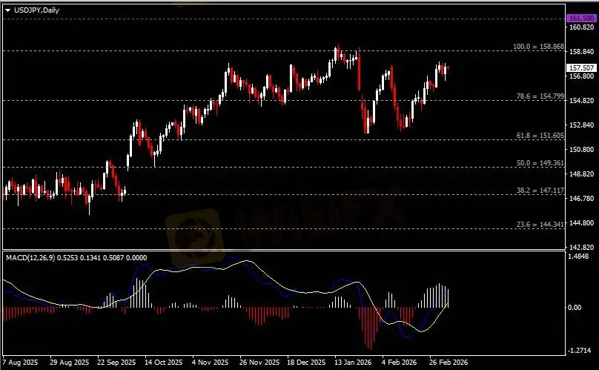The height and width of the screenshot is (370, 599).
Task: Click the 29 Aug 2025 date label
Action: click(x=69, y=362)
